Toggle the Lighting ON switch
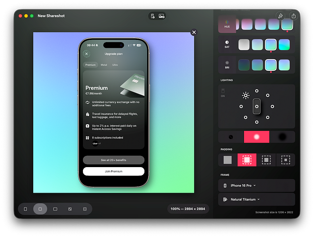The image size is (314, 237). coord(222,93)
